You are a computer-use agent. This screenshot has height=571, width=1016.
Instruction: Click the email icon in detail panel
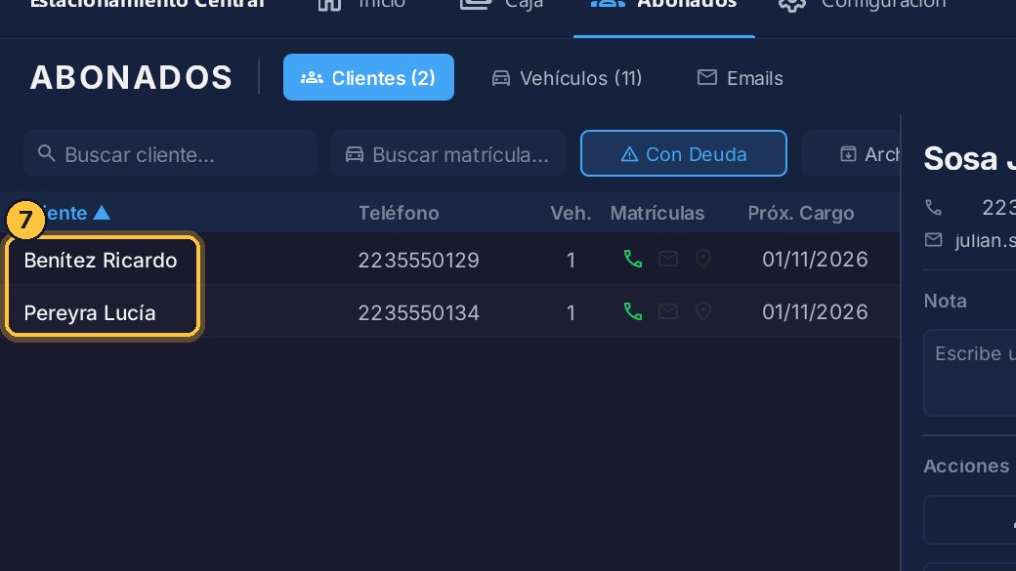point(933,240)
